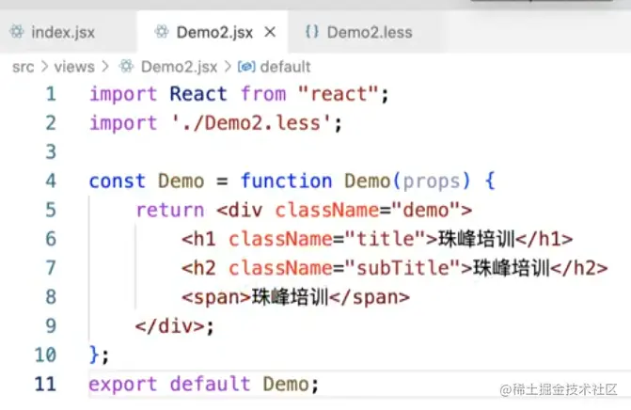This screenshot has width=631, height=410.
Task: Click line number 4 in the gutter
Action: (x=51, y=181)
